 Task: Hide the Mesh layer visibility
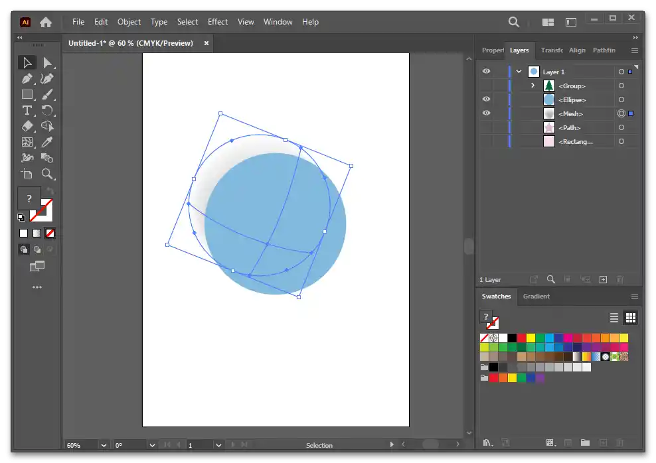coord(486,113)
